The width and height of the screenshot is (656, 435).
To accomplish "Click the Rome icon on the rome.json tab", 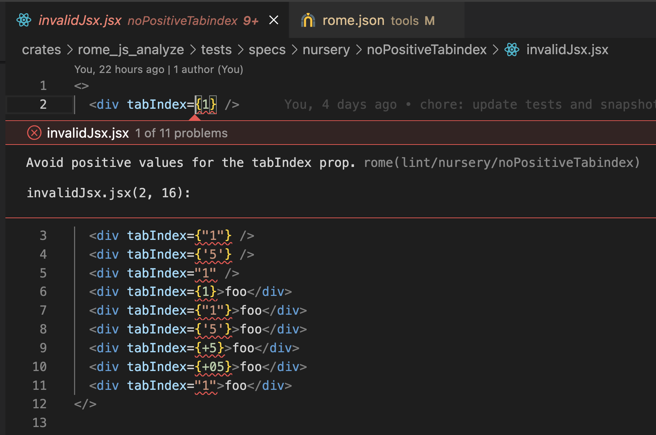I will pos(308,20).
